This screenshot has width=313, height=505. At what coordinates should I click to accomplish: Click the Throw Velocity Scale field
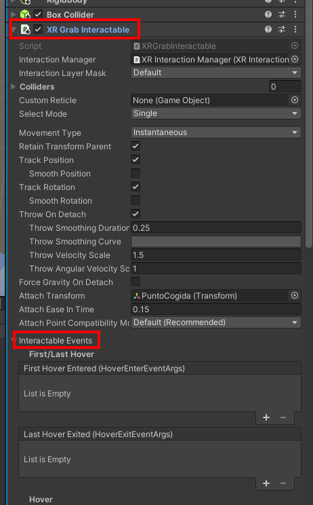click(x=216, y=255)
